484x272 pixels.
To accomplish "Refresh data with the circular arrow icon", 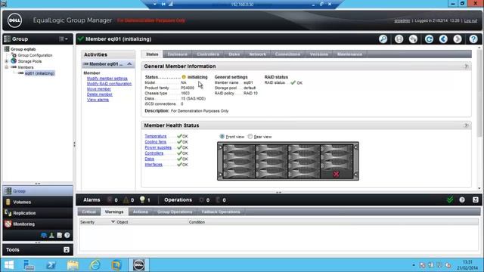I will pos(429,39).
